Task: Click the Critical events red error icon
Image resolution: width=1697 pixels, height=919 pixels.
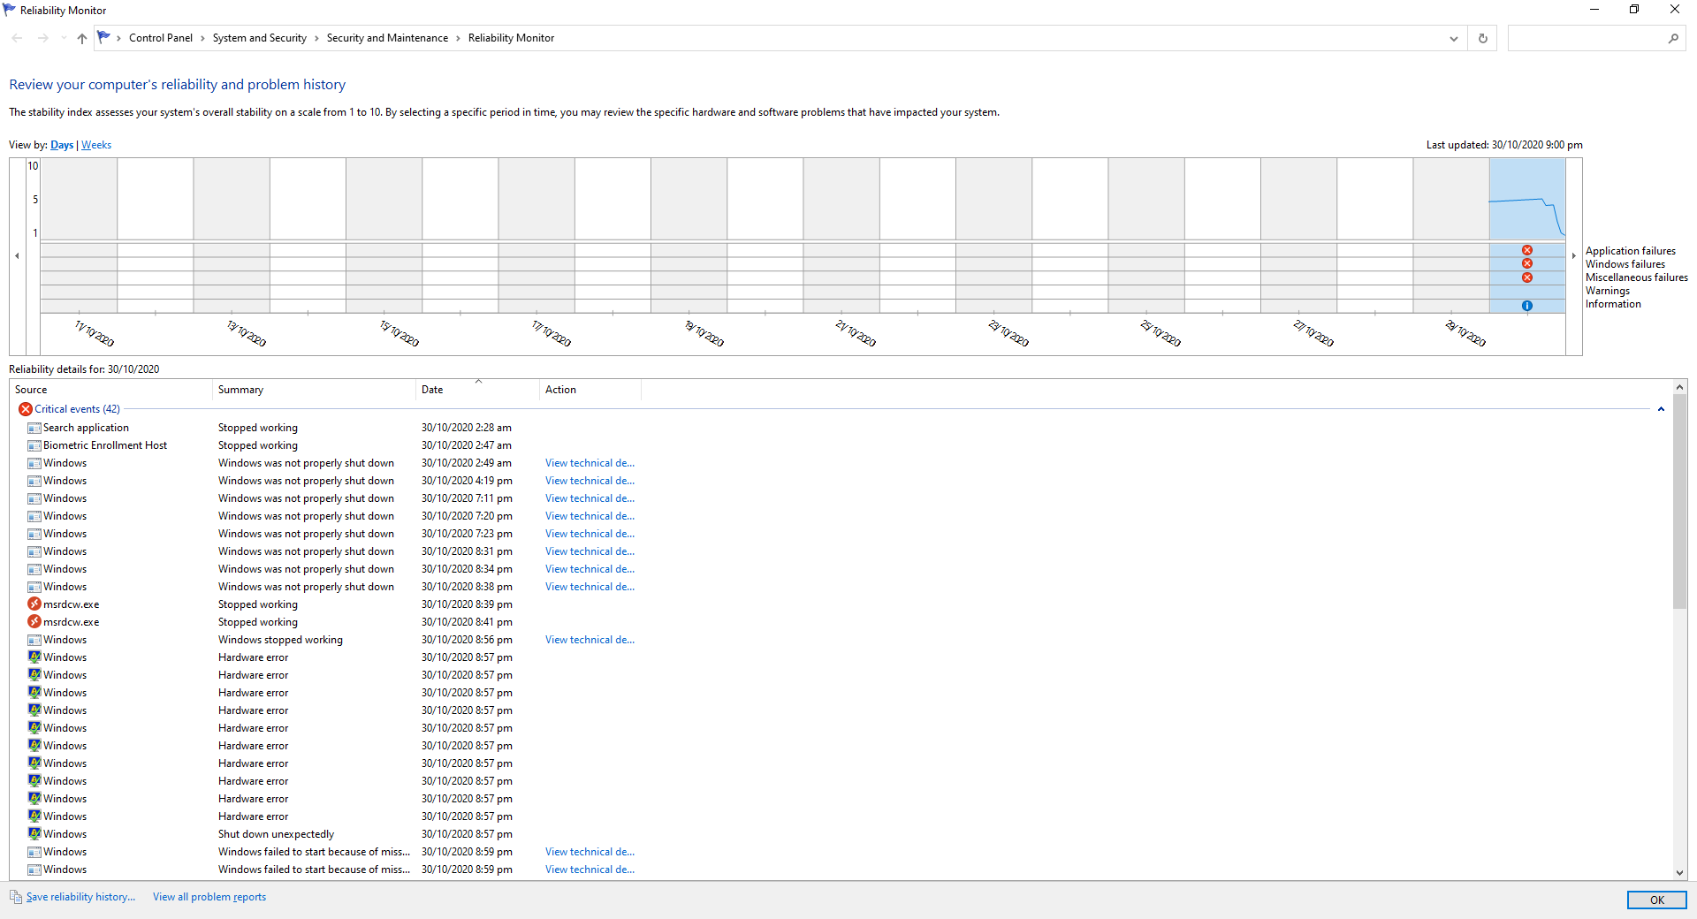Action: pos(25,409)
